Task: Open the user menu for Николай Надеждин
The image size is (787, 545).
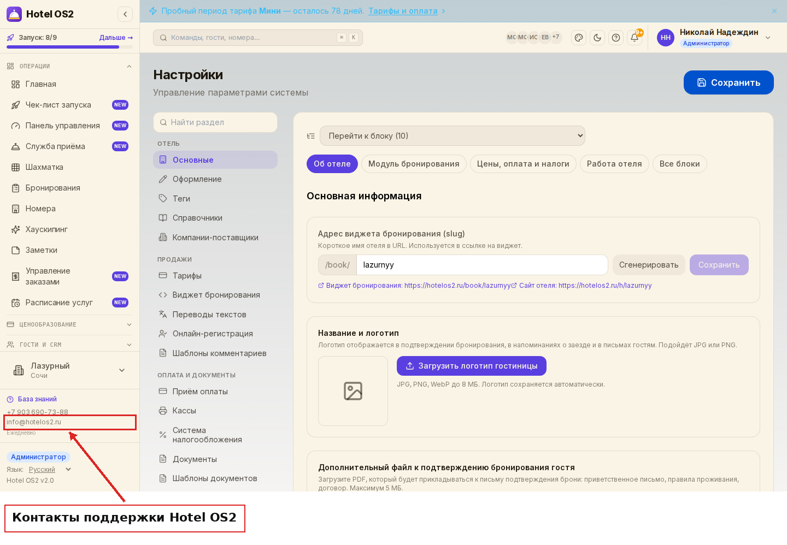Action: (x=714, y=38)
